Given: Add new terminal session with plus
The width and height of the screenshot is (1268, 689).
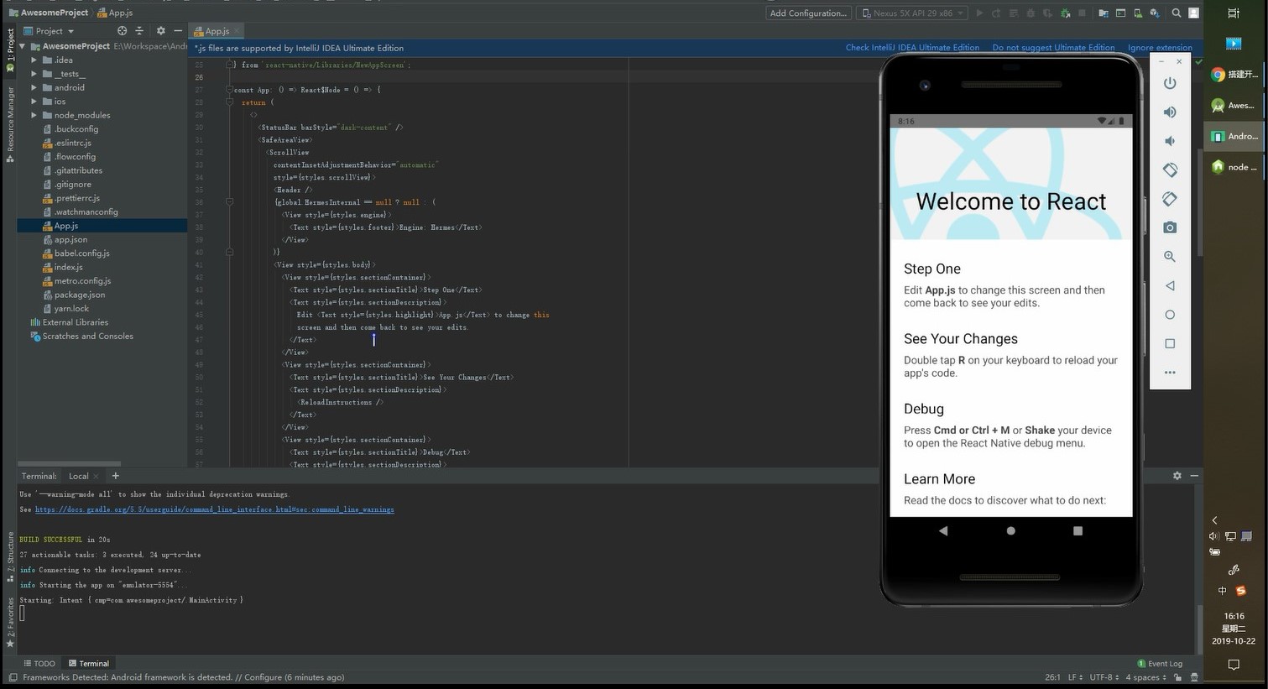Looking at the screenshot, I should pyautogui.click(x=115, y=476).
